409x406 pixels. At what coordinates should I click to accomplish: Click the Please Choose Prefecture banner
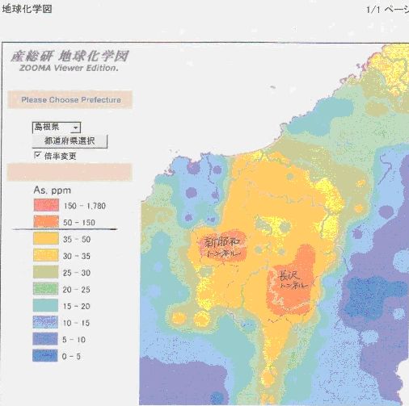tap(70, 99)
